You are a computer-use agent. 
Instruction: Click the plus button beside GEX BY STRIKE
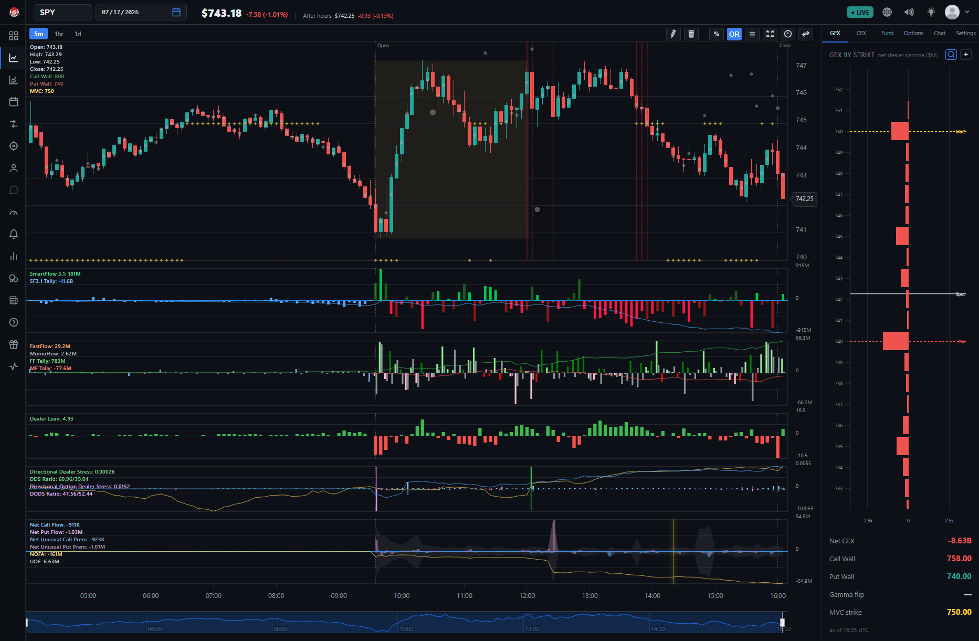(966, 55)
